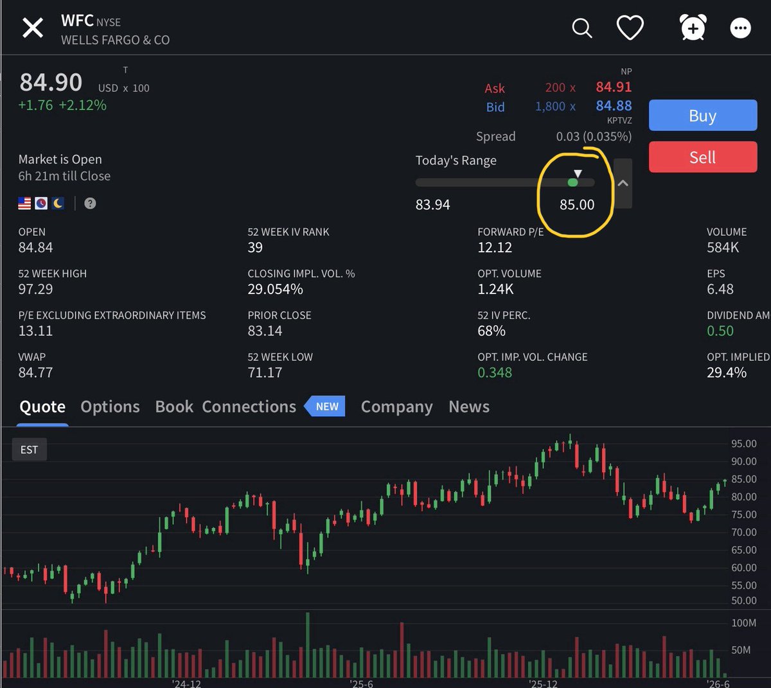Toggle the EST timezone button on chart

29,450
